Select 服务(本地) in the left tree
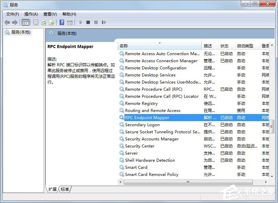The image size is (278, 203). click(x=19, y=32)
